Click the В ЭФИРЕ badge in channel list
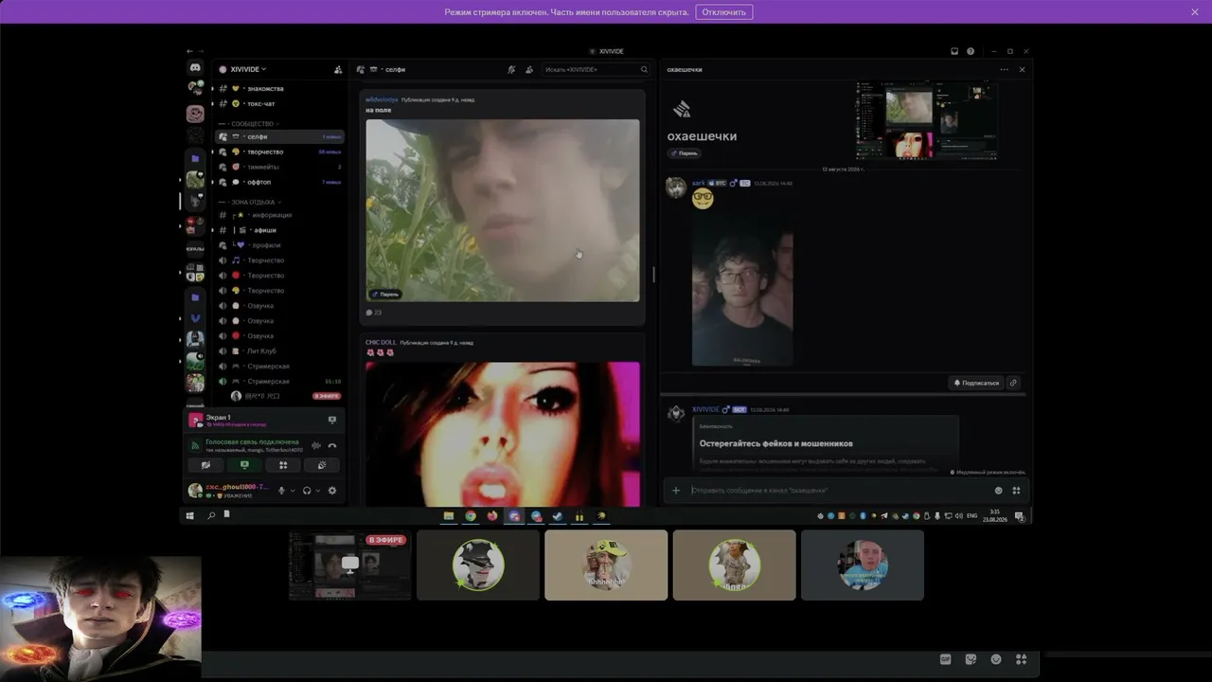Screen dimensions: 1212x682 (327, 396)
